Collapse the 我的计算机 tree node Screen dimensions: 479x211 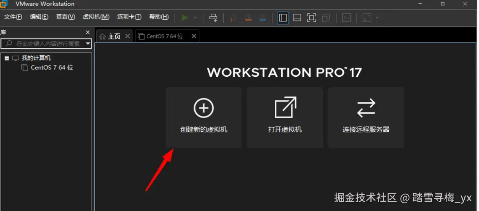click(x=7, y=58)
